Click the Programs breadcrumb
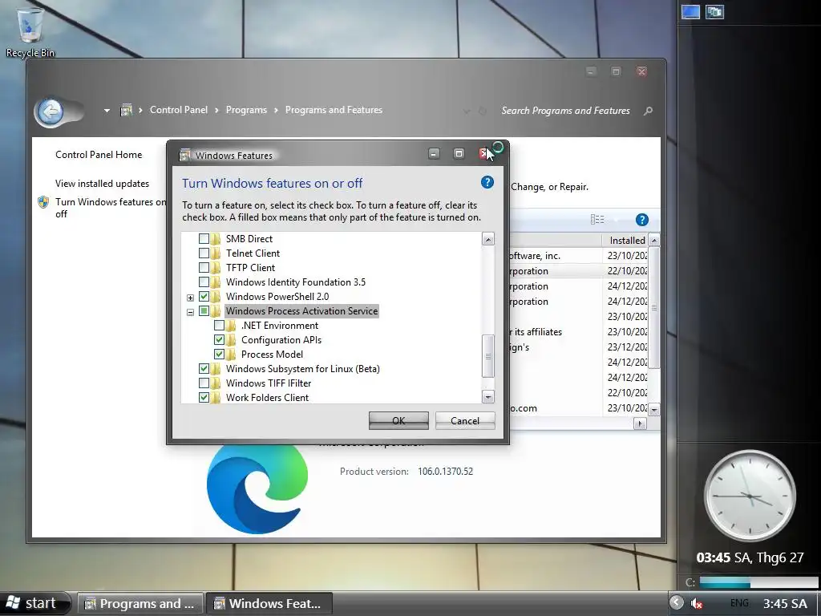This screenshot has width=821, height=616. pos(246,110)
